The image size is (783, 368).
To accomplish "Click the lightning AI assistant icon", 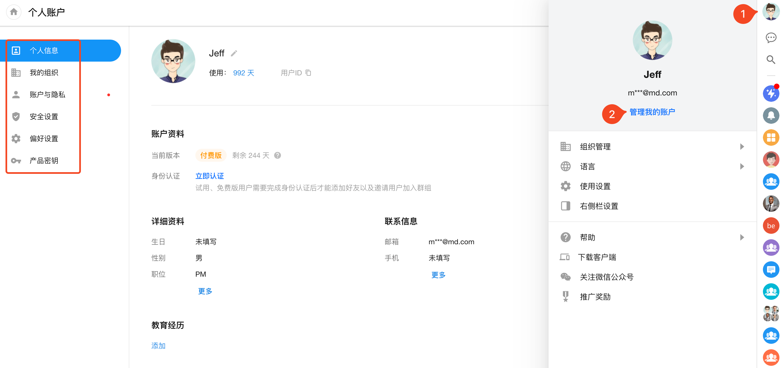I will pos(771,93).
